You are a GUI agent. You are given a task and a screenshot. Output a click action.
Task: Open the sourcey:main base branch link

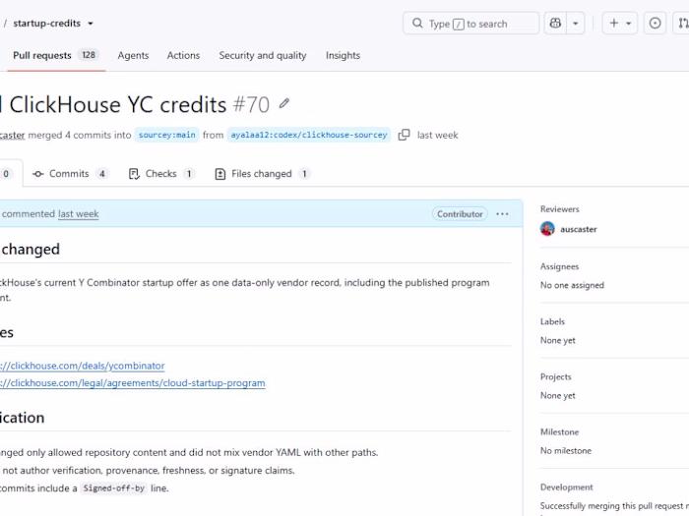pyautogui.click(x=167, y=135)
